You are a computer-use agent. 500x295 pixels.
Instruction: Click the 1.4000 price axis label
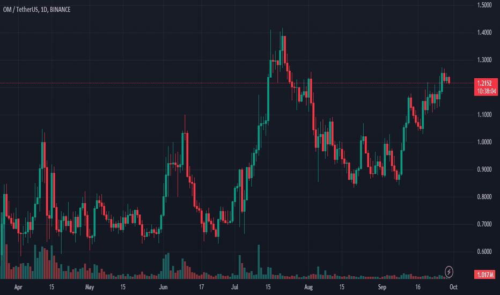coord(484,33)
